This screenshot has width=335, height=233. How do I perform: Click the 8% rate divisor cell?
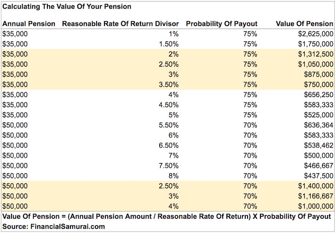pyautogui.click(x=173, y=175)
